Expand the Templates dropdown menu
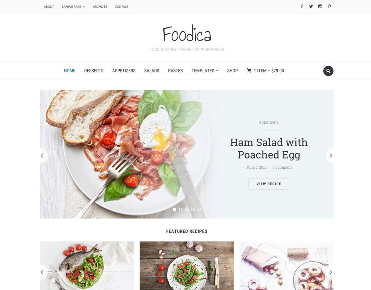 pyautogui.click(x=205, y=71)
